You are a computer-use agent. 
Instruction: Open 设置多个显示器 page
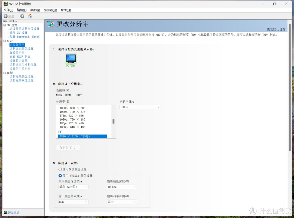[x=20, y=68]
